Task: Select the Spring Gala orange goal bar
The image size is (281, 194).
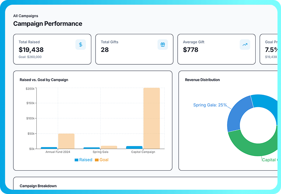Action: click(109, 147)
